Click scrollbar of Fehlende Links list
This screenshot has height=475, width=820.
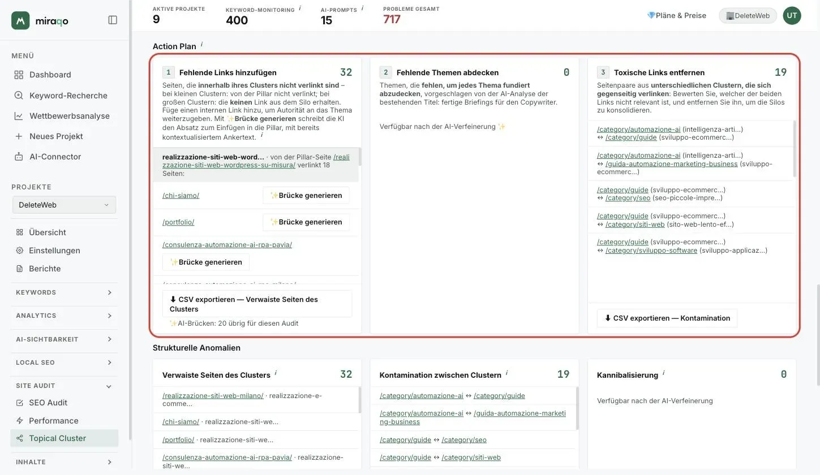point(360,157)
